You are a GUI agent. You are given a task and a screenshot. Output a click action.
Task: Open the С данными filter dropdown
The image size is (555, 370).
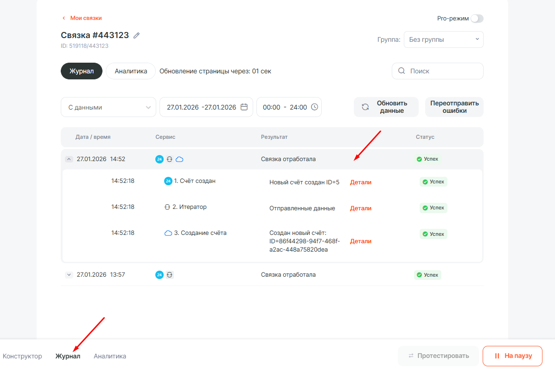click(x=108, y=107)
